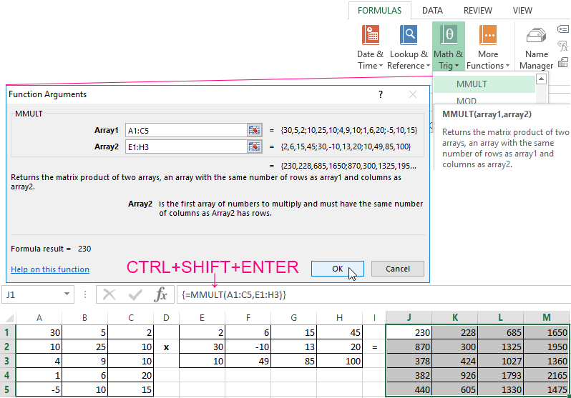Image resolution: width=571 pixels, height=398 pixels.
Task: Switch to the REVIEW ribbon tab
Action: point(477,11)
